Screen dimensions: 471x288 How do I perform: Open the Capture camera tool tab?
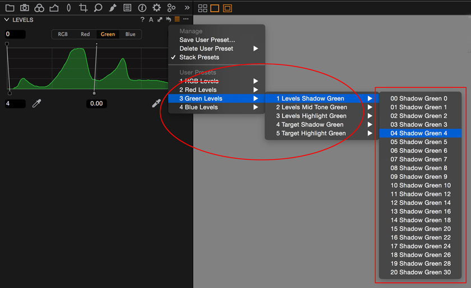point(24,8)
